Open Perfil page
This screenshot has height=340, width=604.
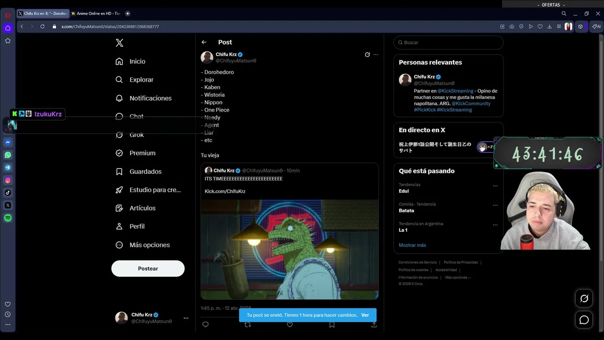coord(131,226)
